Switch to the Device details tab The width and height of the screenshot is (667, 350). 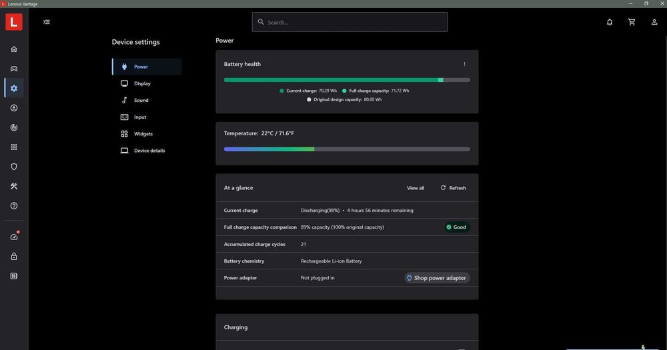click(147, 151)
